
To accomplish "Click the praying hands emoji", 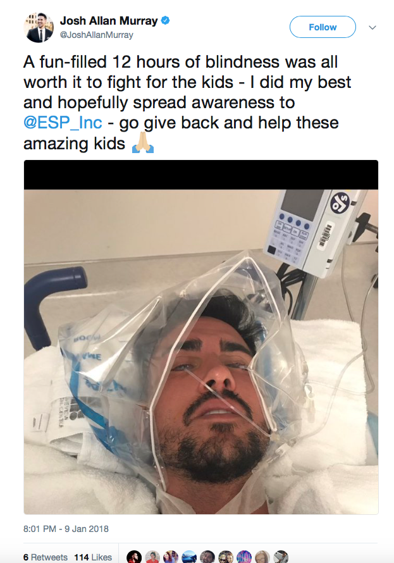I will 143,143.
